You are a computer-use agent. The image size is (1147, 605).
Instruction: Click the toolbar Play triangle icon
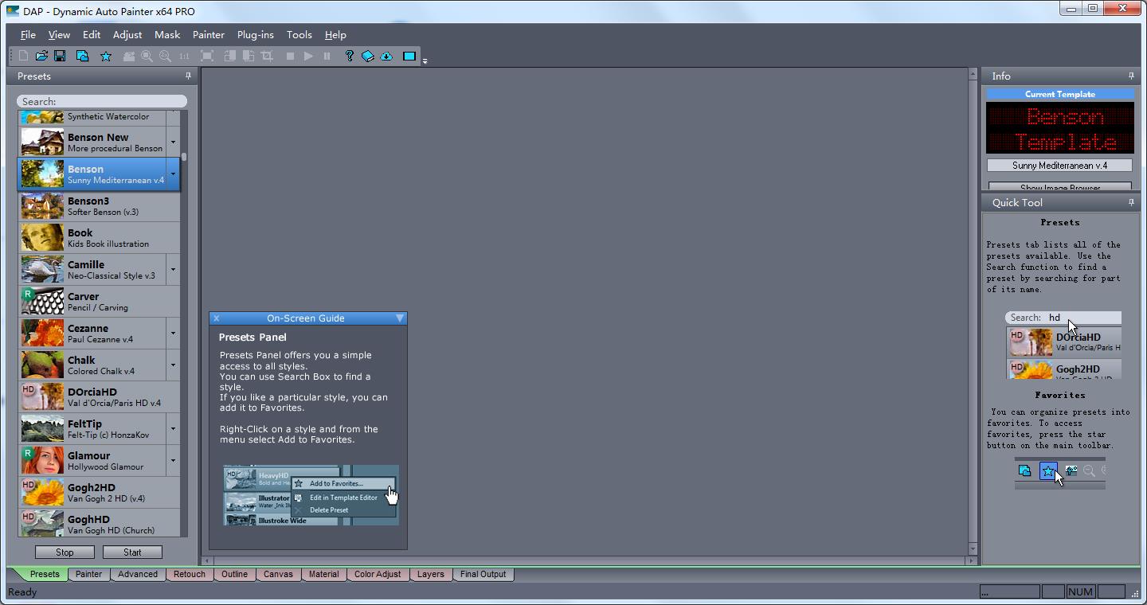tap(308, 57)
